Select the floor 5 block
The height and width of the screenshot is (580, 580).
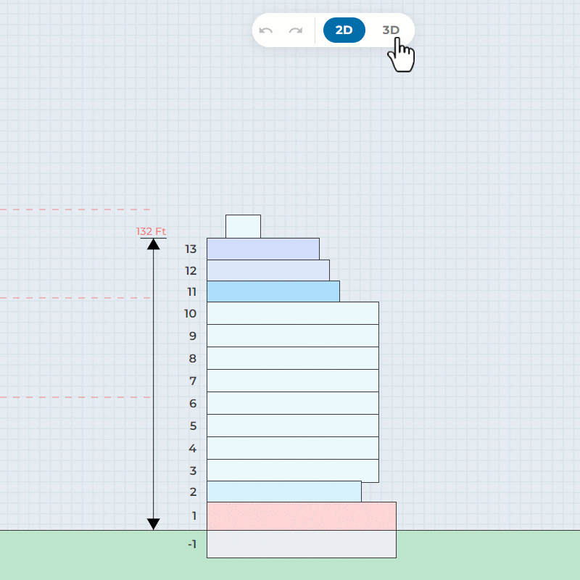pos(292,426)
